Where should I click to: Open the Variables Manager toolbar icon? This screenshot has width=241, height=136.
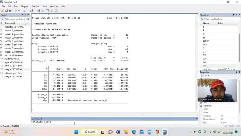[x=47, y=11]
